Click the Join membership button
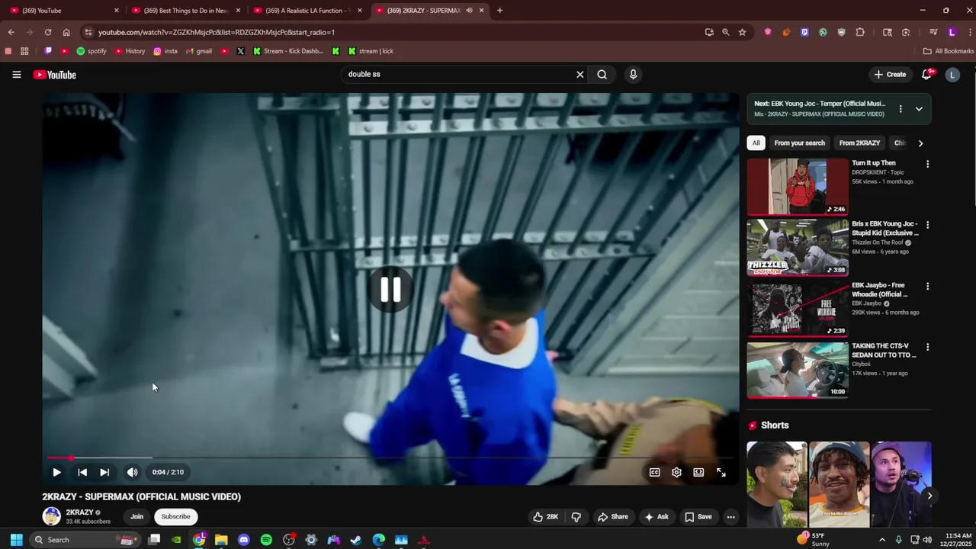This screenshot has height=549, width=976. coord(136,516)
